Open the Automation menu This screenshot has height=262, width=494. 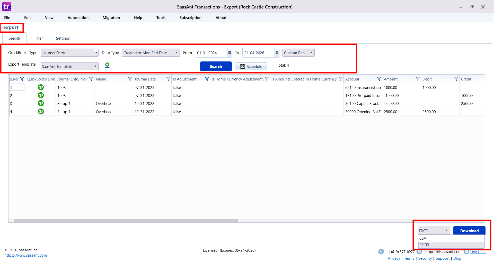78,17
